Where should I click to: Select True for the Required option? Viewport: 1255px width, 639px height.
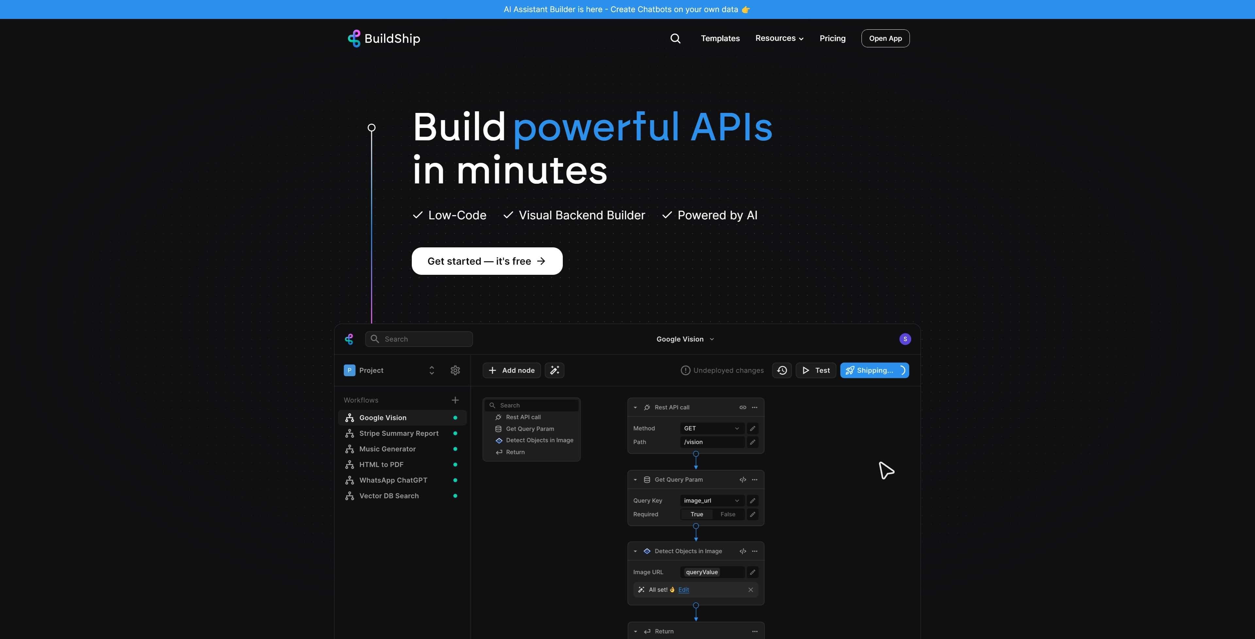(x=697, y=514)
